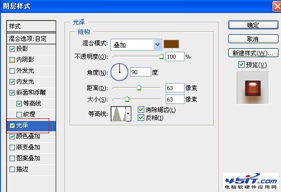Click the angle dial control

point(119,72)
